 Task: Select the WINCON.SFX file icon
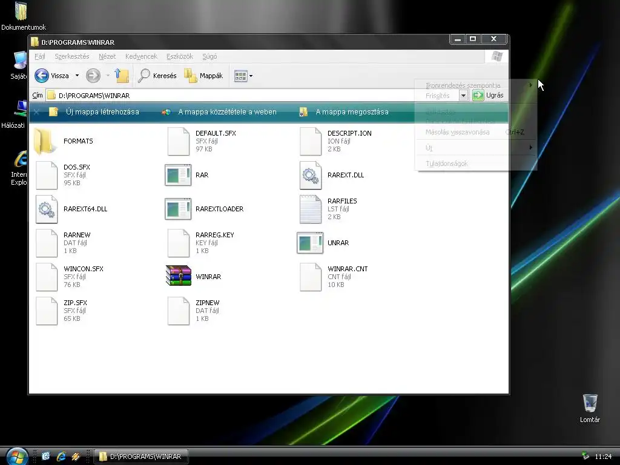(47, 277)
